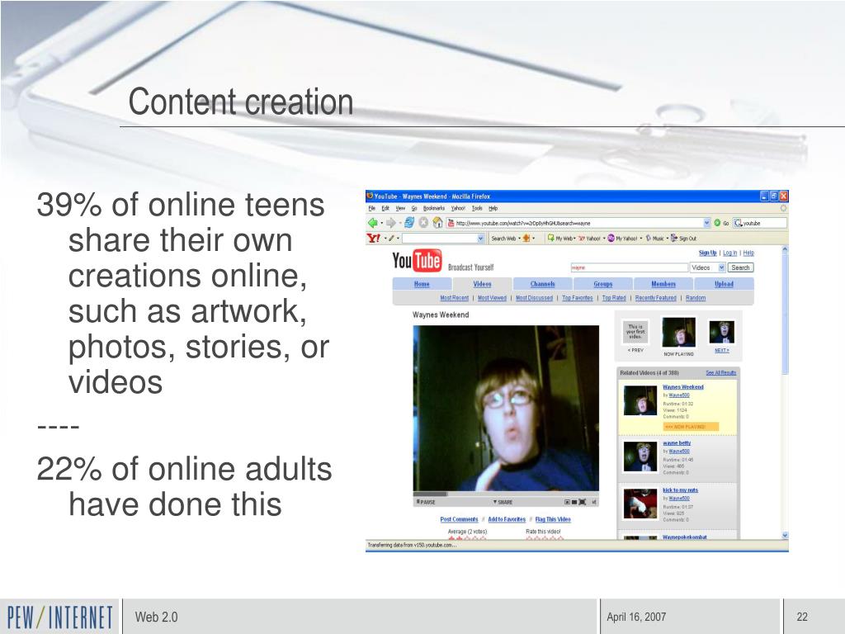Click the Firefox URL address field
The image size is (845, 634).
pos(579,223)
